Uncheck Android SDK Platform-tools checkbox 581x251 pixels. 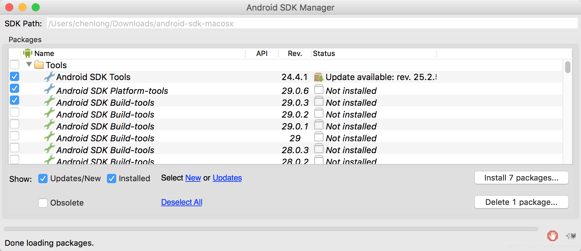(x=15, y=88)
